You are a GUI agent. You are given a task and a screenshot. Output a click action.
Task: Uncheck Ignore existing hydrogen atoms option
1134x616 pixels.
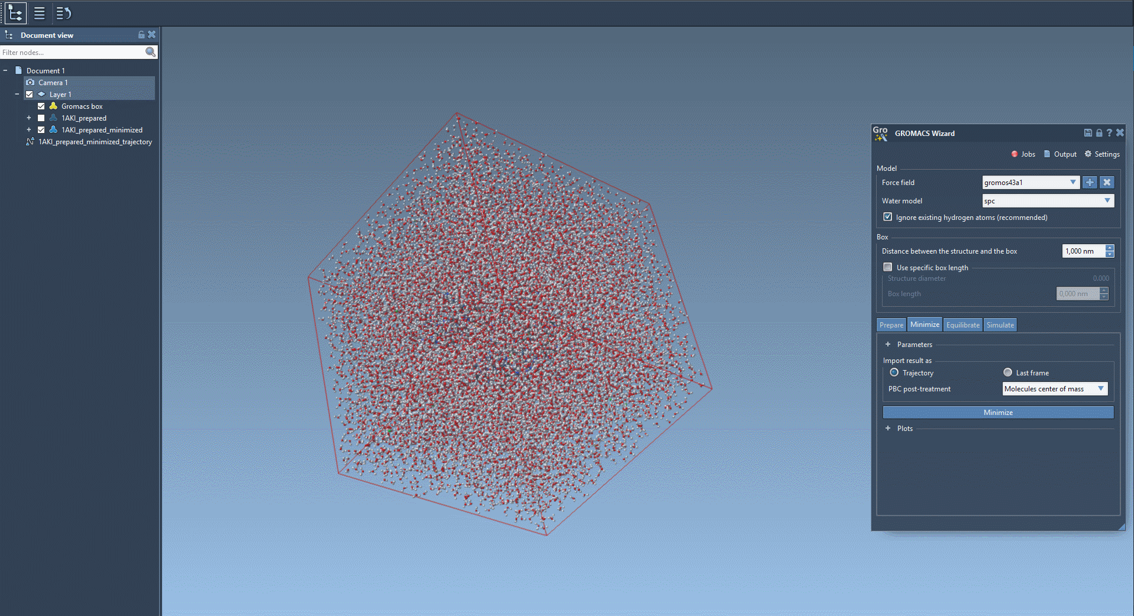coord(888,217)
